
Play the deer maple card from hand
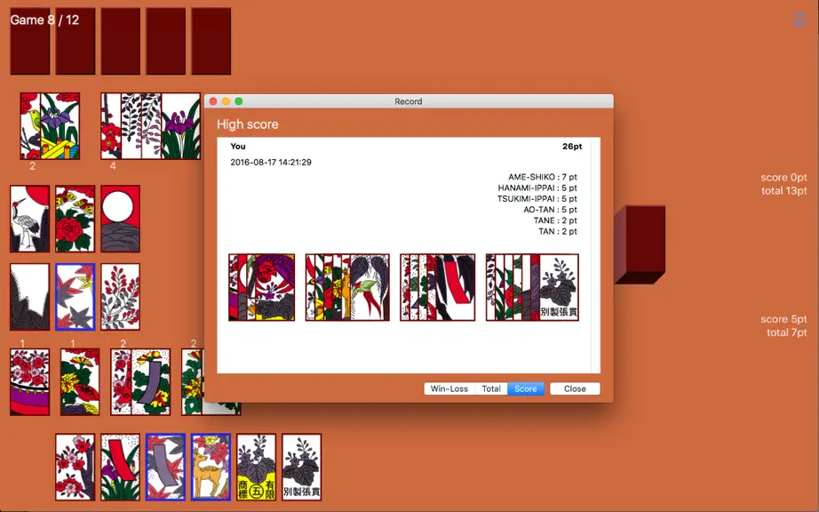[211, 467]
